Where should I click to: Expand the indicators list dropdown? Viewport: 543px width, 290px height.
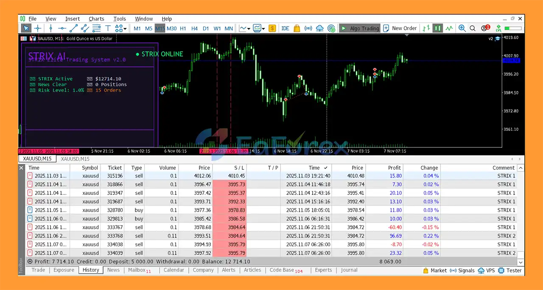263,29
